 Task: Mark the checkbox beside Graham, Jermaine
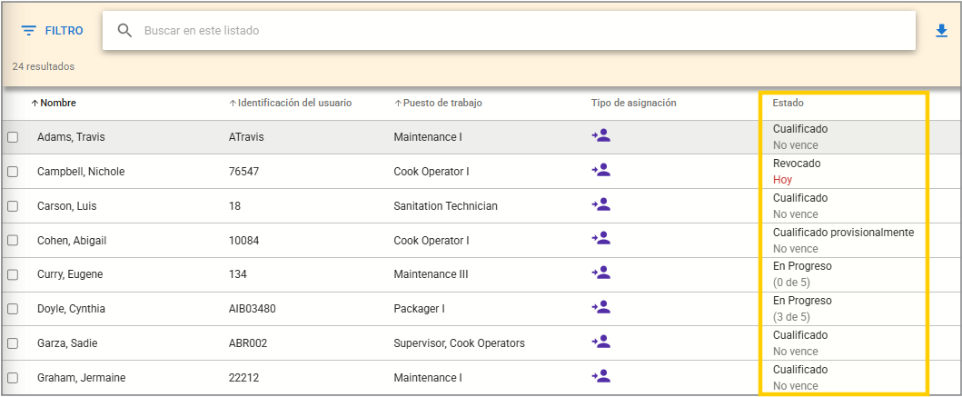click(13, 378)
